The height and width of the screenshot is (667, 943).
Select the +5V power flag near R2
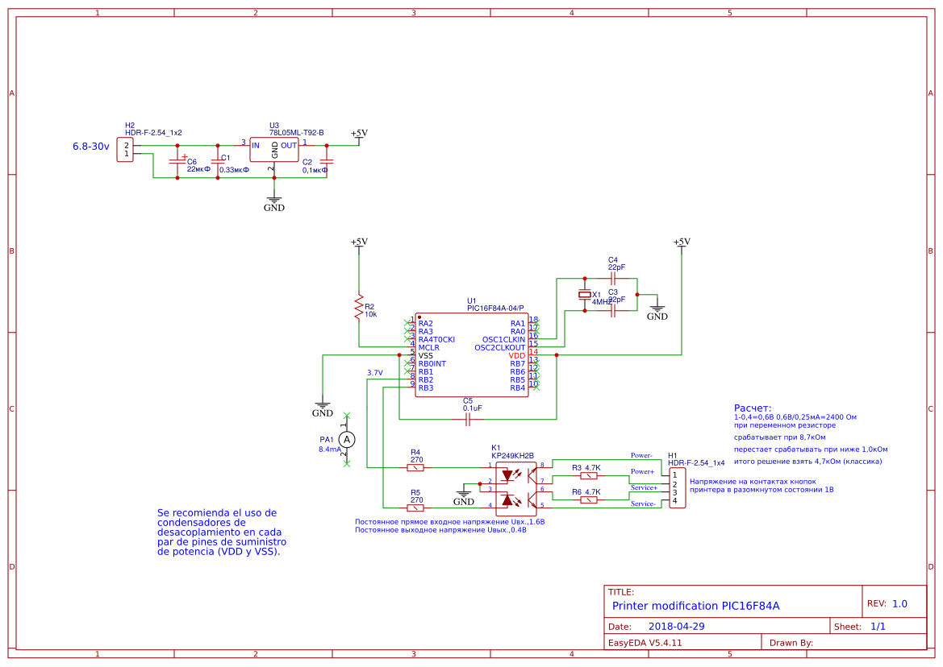pyautogui.click(x=357, y=242)
